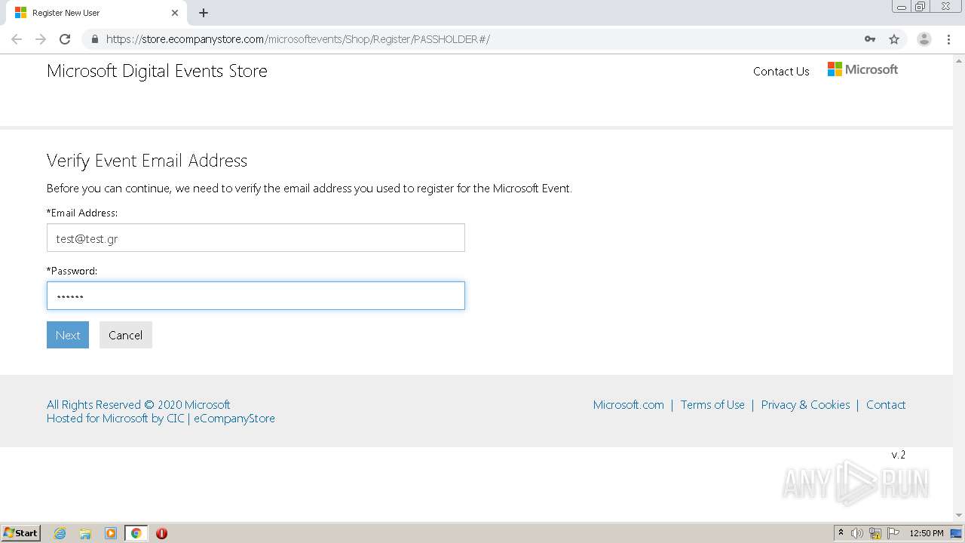965x543 pixels.
Task: Click the padlock site info icon
Action: [94, 39]
